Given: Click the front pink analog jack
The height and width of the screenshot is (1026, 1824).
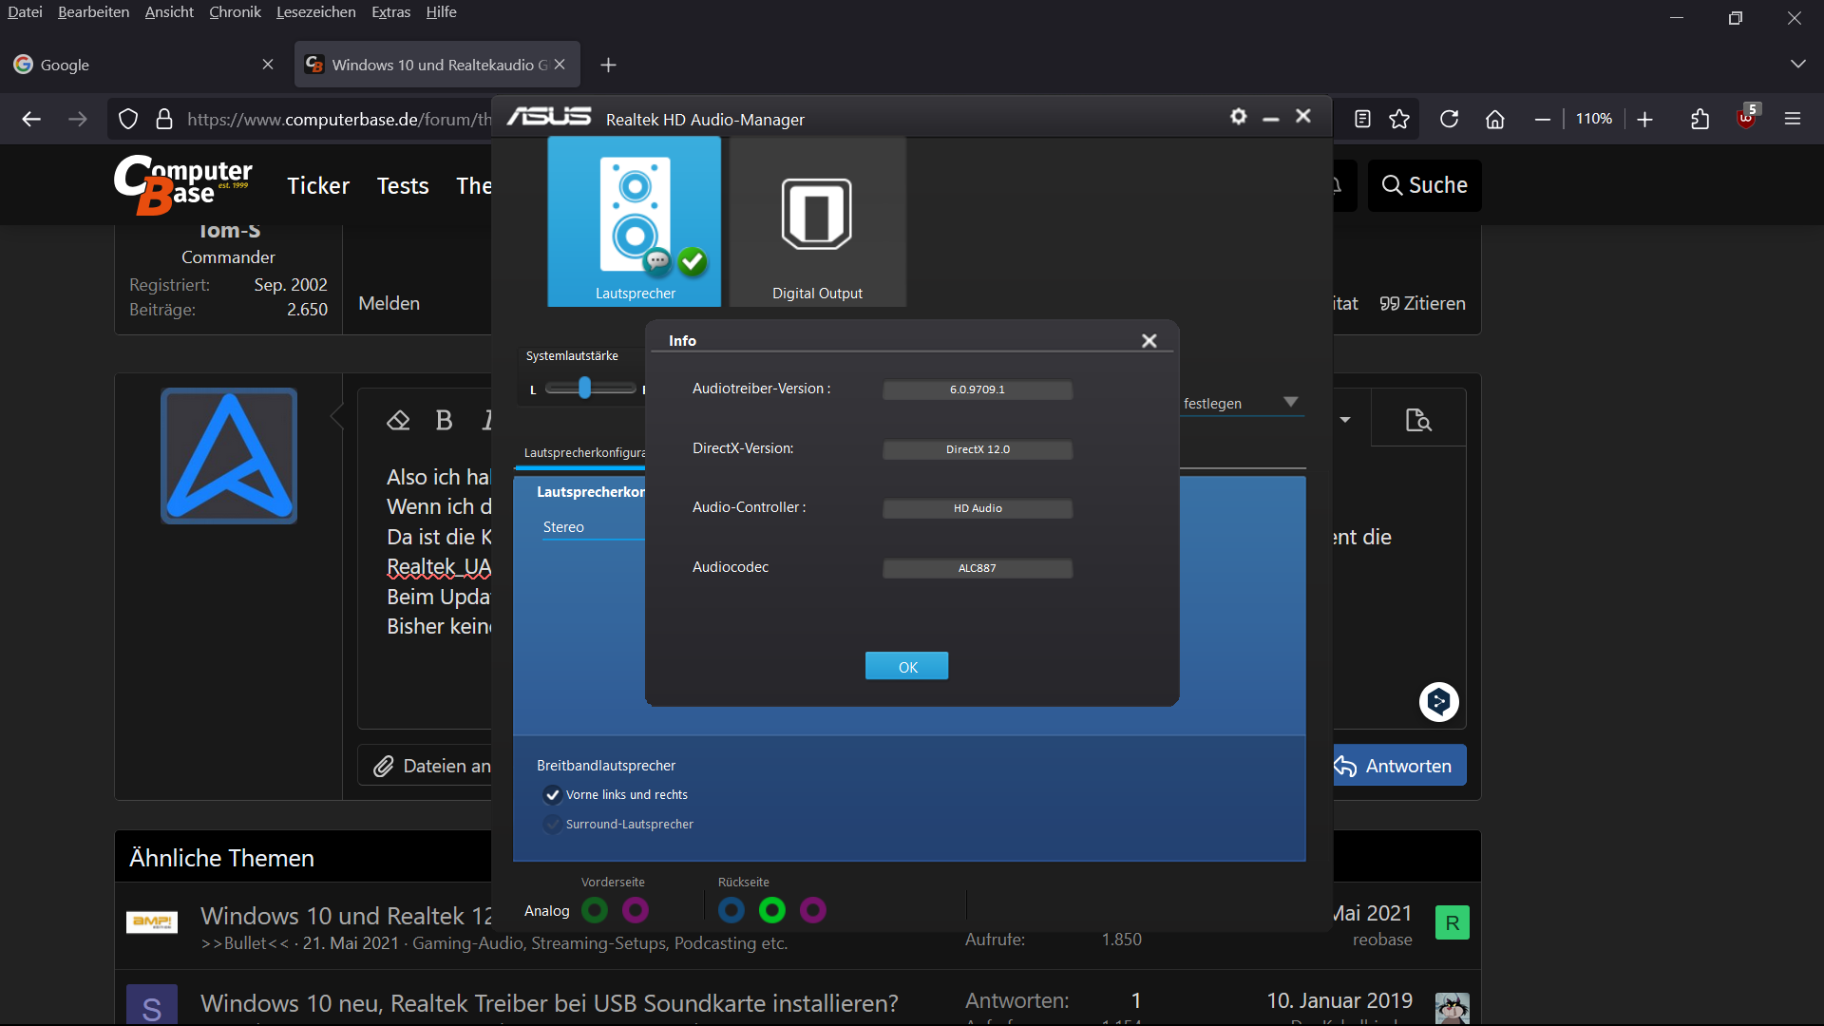Looking at the screenshot, I should (x=636, y=910).
